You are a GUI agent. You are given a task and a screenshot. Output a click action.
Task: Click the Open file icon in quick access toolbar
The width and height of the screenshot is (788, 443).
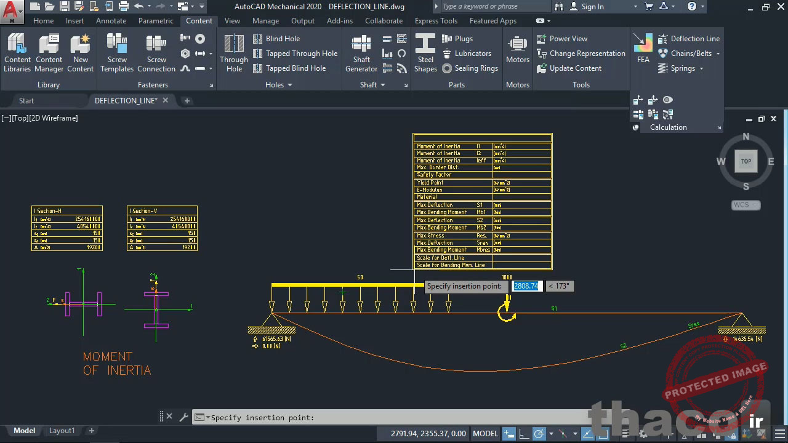49,7
